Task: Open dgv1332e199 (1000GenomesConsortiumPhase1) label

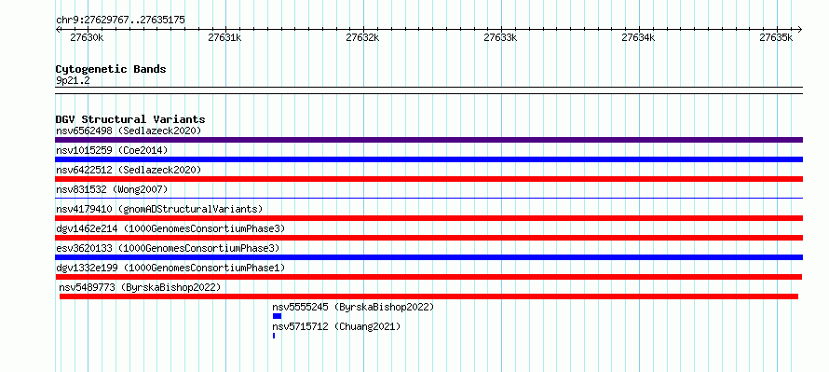Action: [x=170, y=268]
